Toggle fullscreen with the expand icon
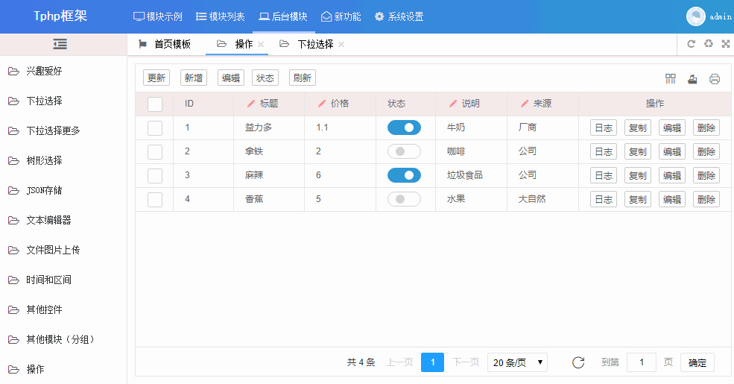734x384 pixels. pyautogui.click(x=726, y=43)
